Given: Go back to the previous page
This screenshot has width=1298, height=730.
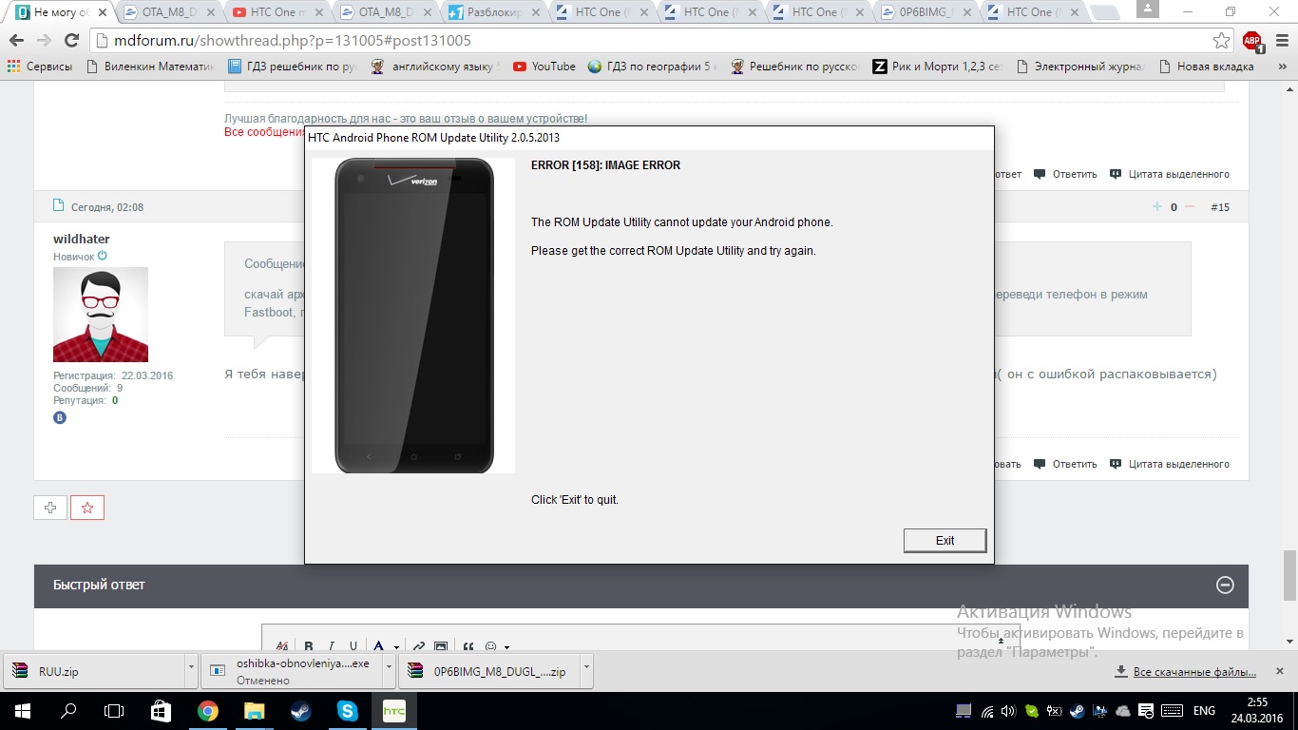Looking at the screenshot, I should pos(17,41).
